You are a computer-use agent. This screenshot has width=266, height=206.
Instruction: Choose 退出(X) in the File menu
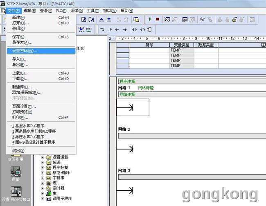[x=41, y=151]
